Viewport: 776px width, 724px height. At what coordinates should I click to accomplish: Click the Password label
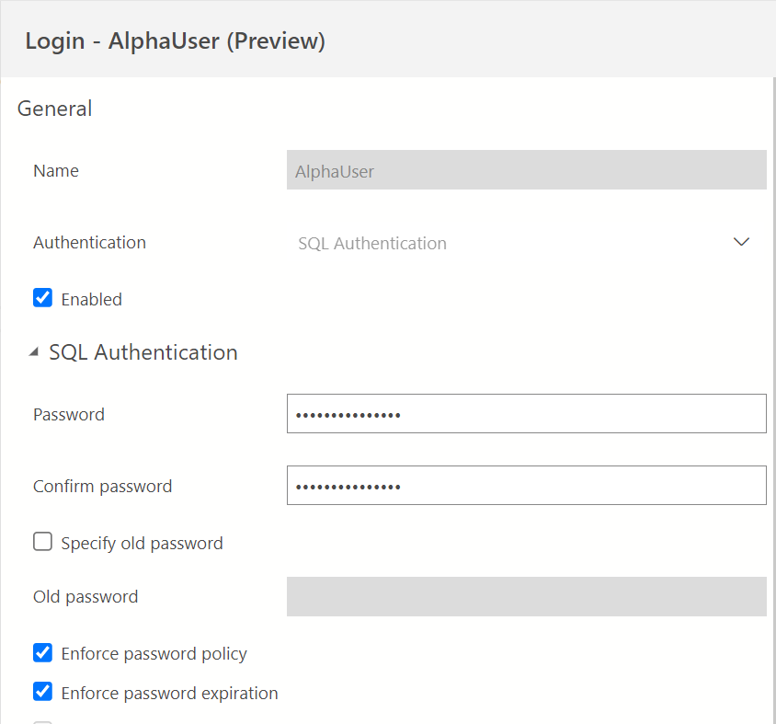click(68, 414)
